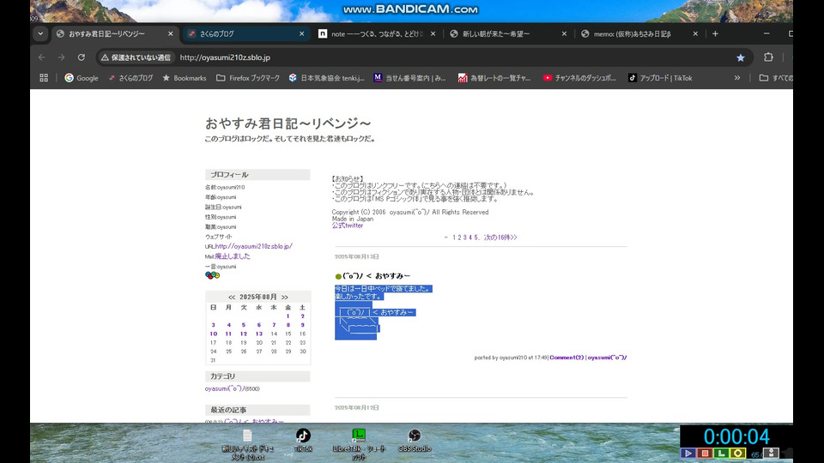Close the さくらのブログ tab
Image resolution: width=824 pixels, height=463 pixels.
pyautogui.click(x=301, y=33)
